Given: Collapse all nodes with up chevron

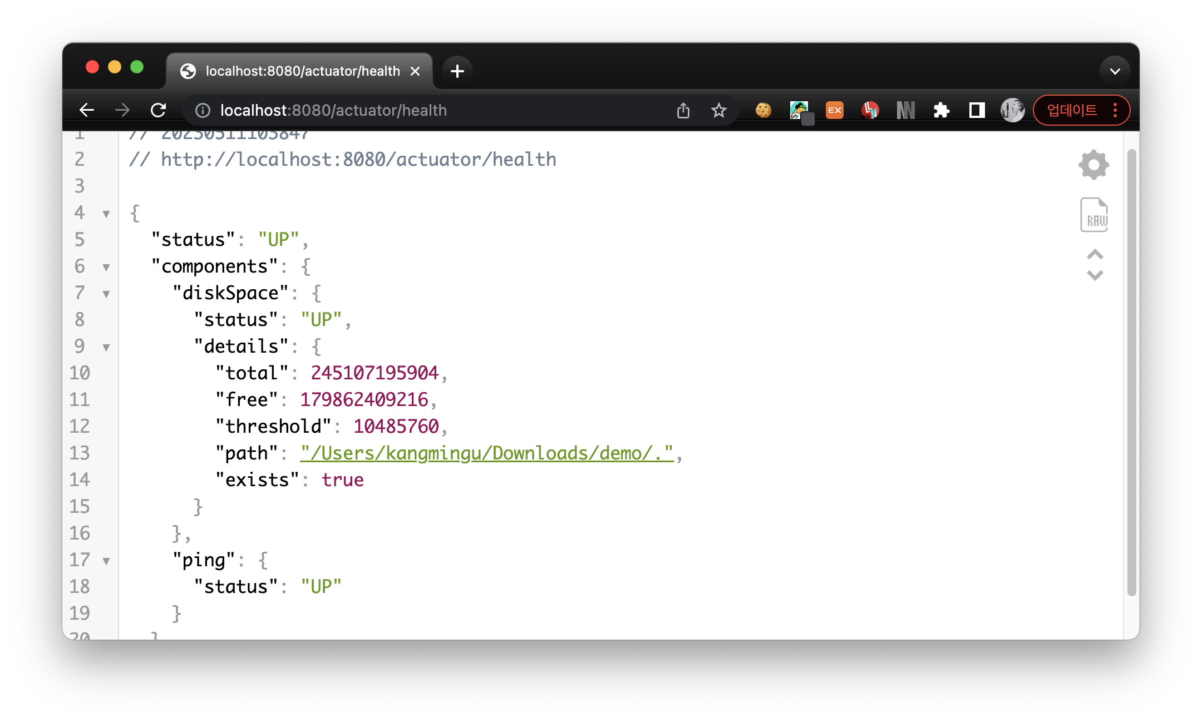Looking at the screenshot, I should coord(1095,255).
